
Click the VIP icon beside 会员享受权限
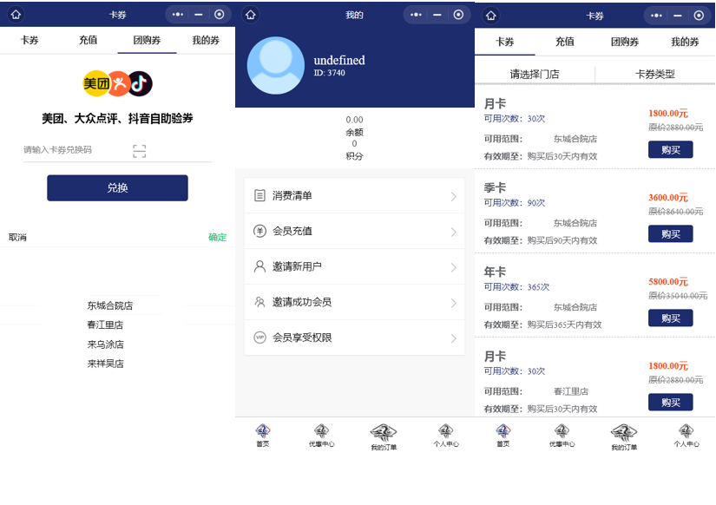[x=259, y=338]
